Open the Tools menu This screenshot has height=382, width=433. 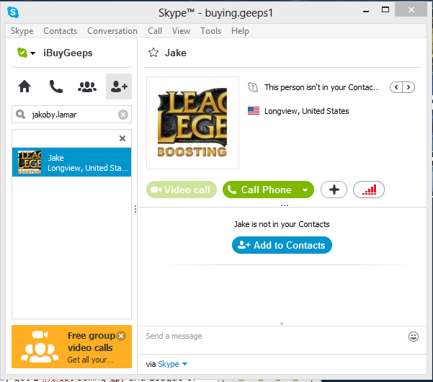click(210, 31)
